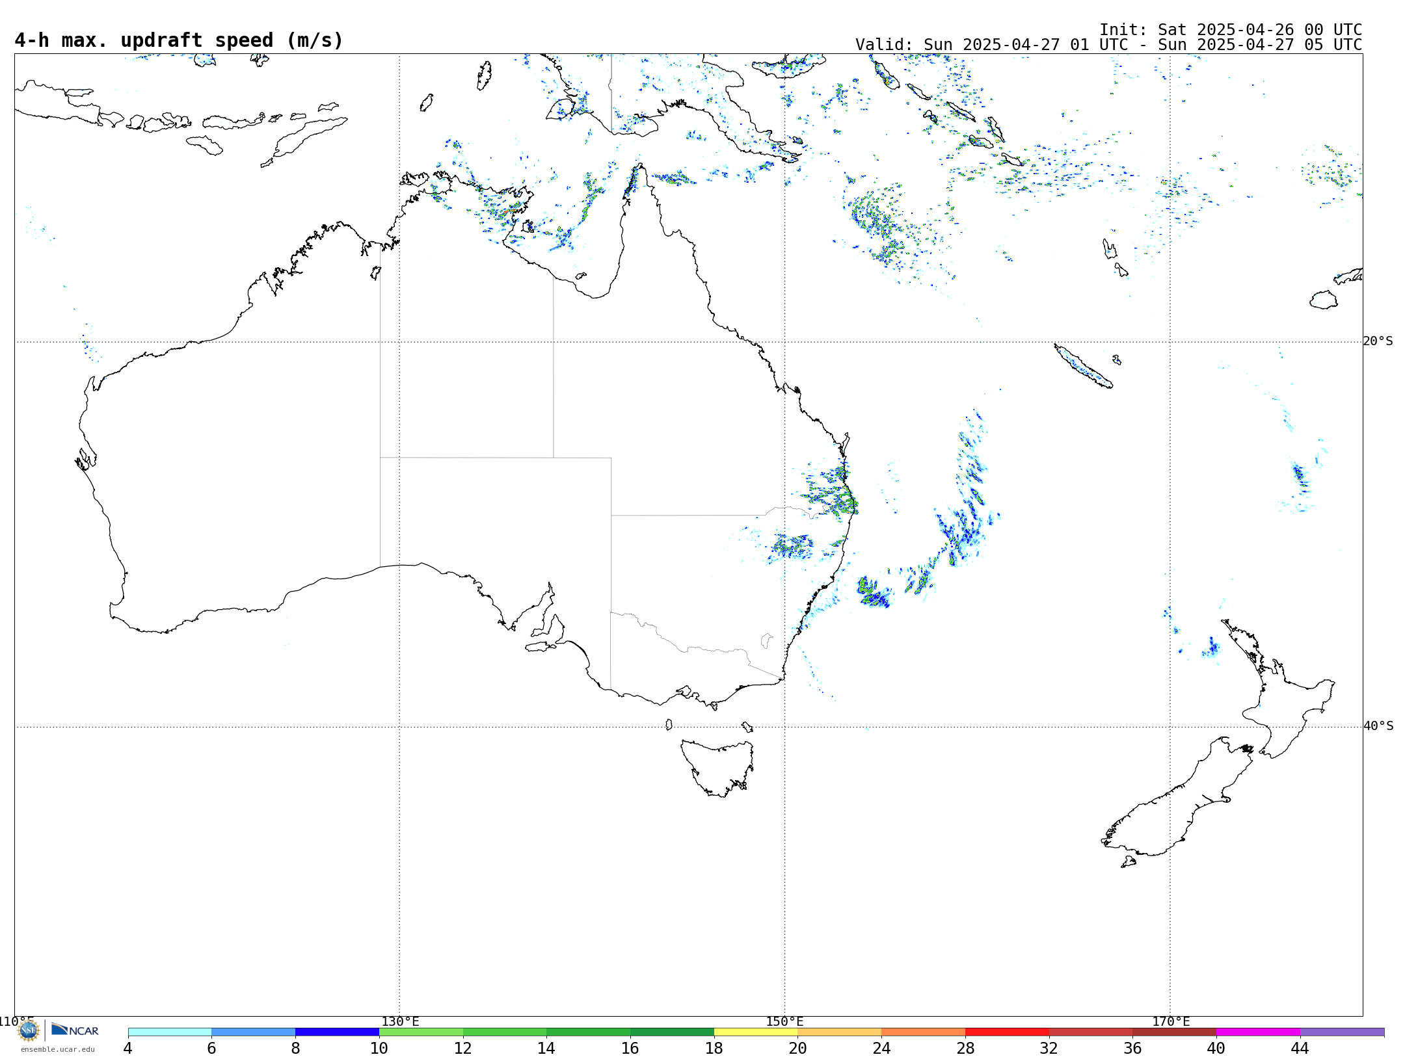Pick the green 12–14 colorbar segment

[x=505, y=1032]
